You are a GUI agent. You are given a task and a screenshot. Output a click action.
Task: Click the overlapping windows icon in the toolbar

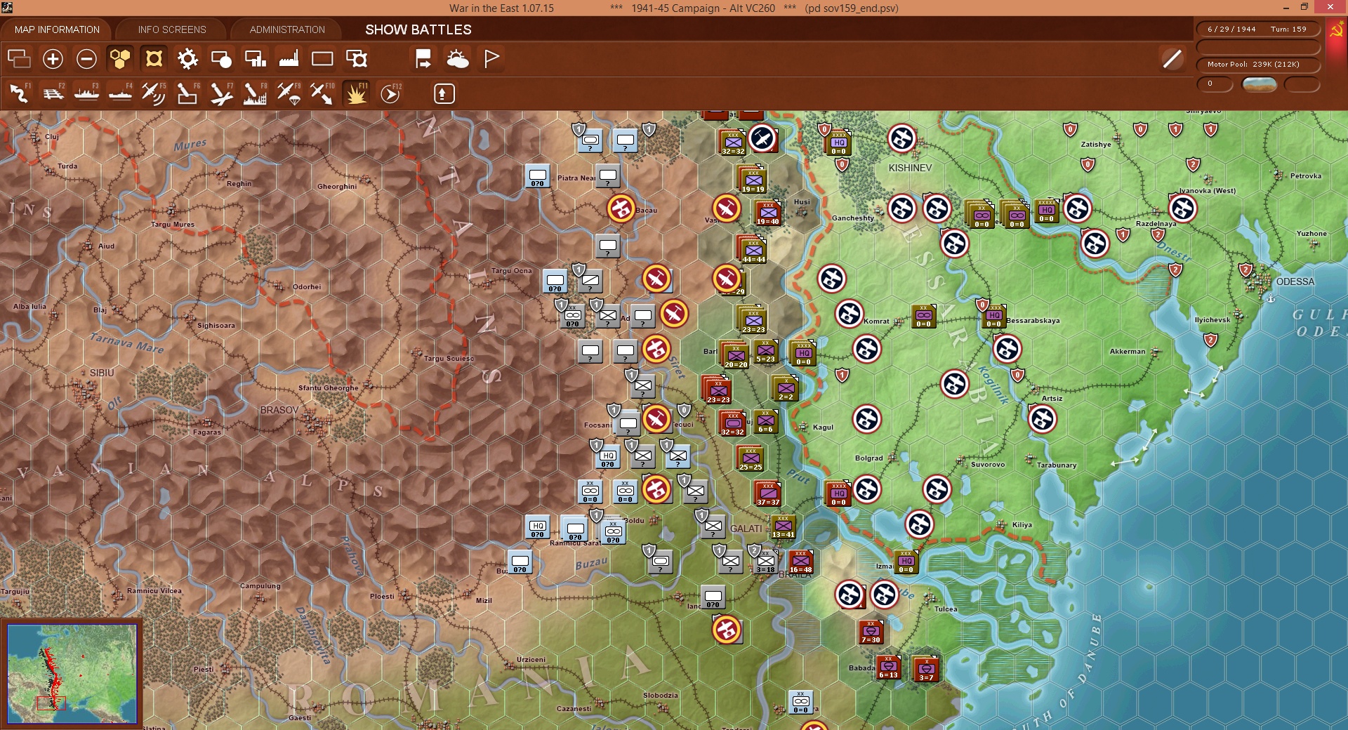tap(19, 59)
